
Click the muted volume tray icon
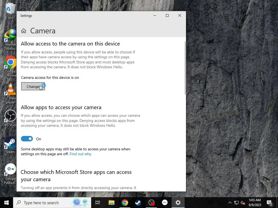pyautogui.click(x=243, y=203)
